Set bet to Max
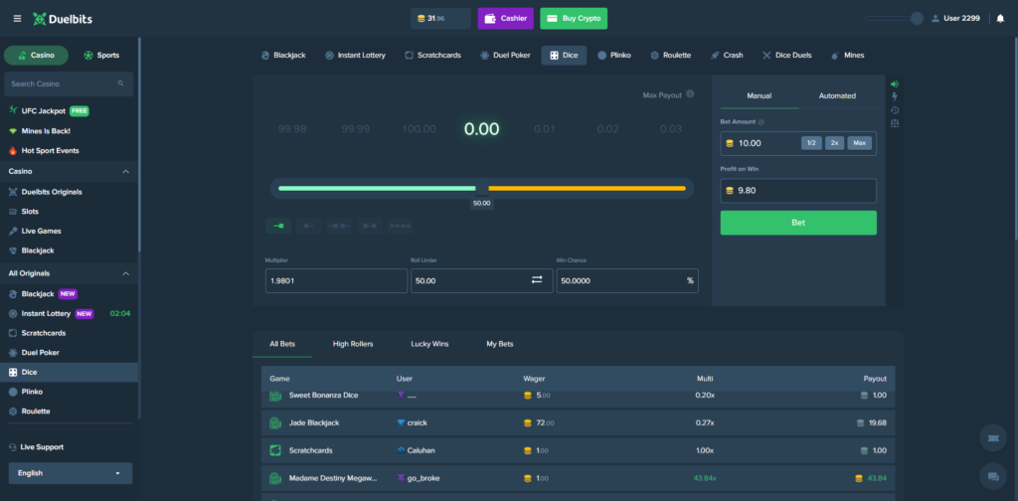 point(860,143)
